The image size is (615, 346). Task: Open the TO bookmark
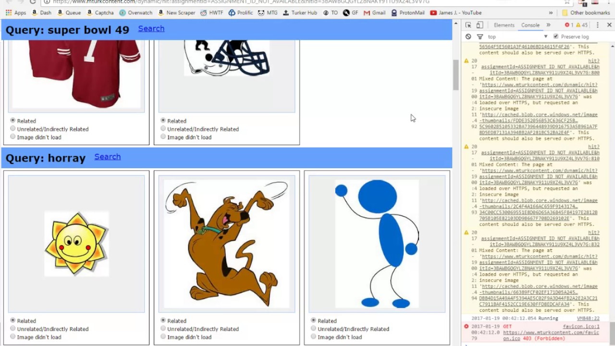(331, 13)
